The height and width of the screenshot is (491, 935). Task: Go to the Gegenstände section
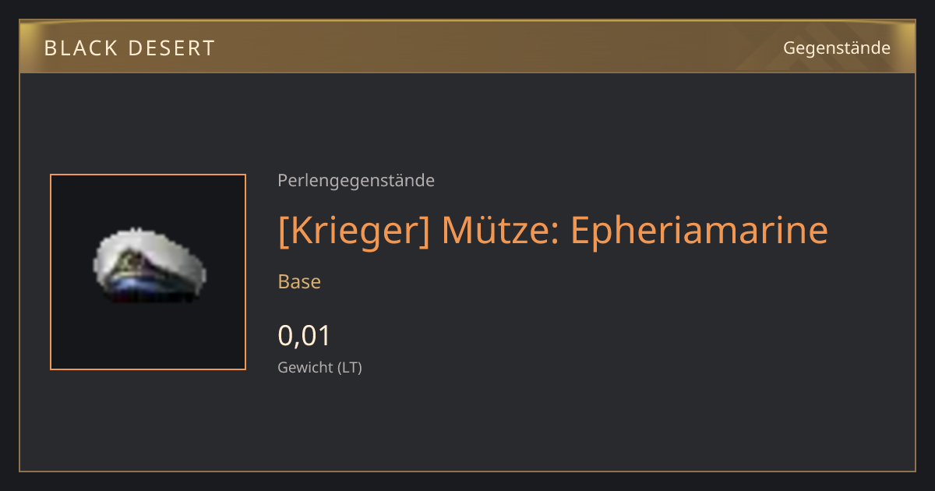(836, 48)
